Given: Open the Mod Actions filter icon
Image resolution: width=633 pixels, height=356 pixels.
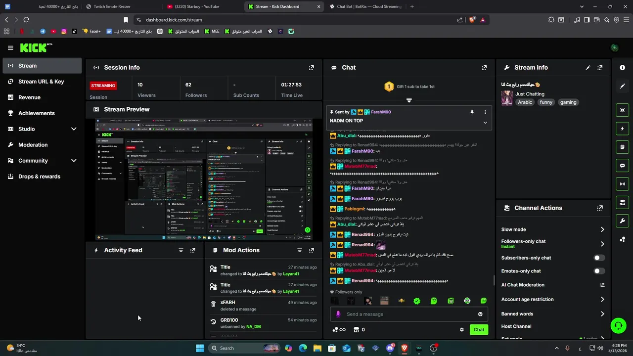Looking at the screenshot, I should click(x=300, y=250).
